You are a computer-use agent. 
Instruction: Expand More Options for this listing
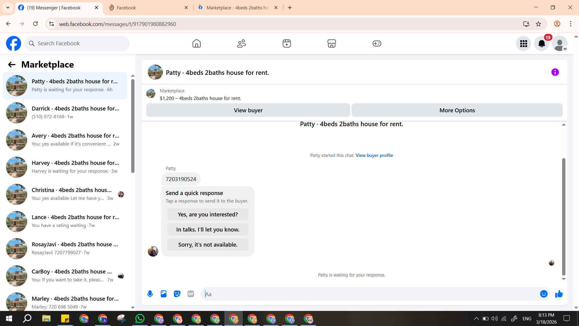457,110
